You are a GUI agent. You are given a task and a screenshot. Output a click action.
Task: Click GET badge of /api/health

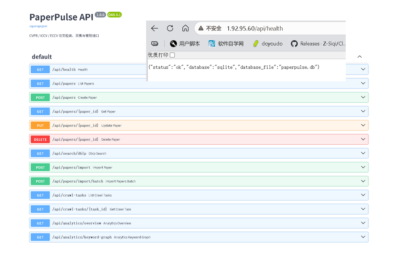[x=40, y=70]
